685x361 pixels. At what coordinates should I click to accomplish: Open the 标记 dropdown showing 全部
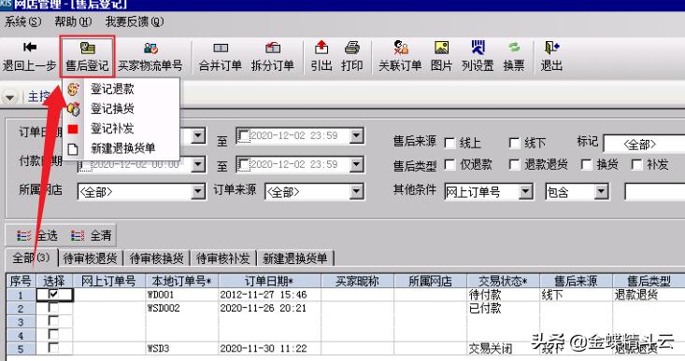coord(644,144)
